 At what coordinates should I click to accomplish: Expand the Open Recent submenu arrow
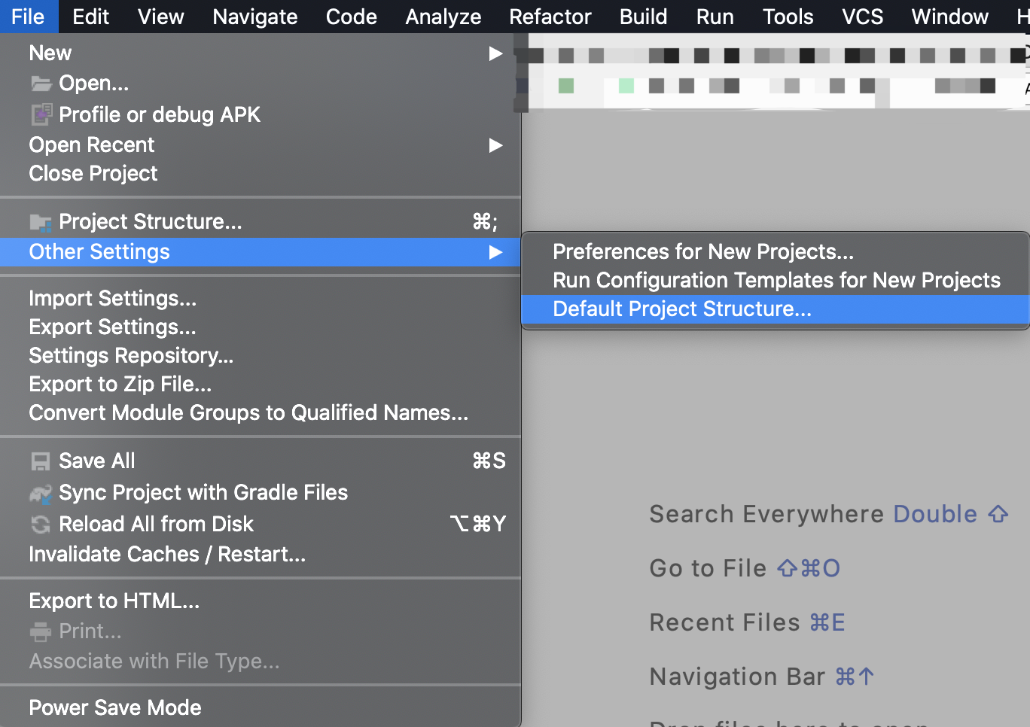coord(495,145)
